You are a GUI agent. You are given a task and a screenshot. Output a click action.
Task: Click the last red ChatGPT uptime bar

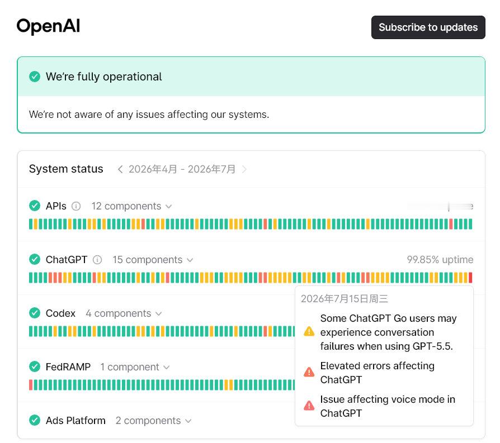coord(470,278)
